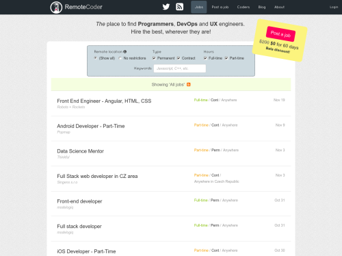
Task: Open 'Data Science Mentor' job listing
Action: [80, 151]
